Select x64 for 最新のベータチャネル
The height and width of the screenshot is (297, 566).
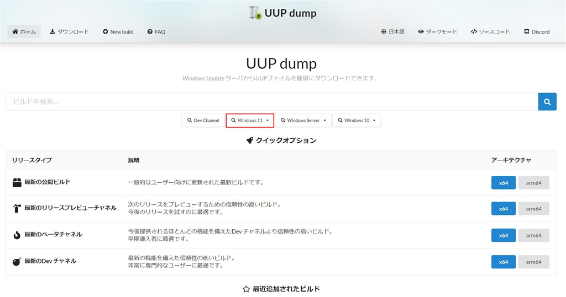pos(503,235)
